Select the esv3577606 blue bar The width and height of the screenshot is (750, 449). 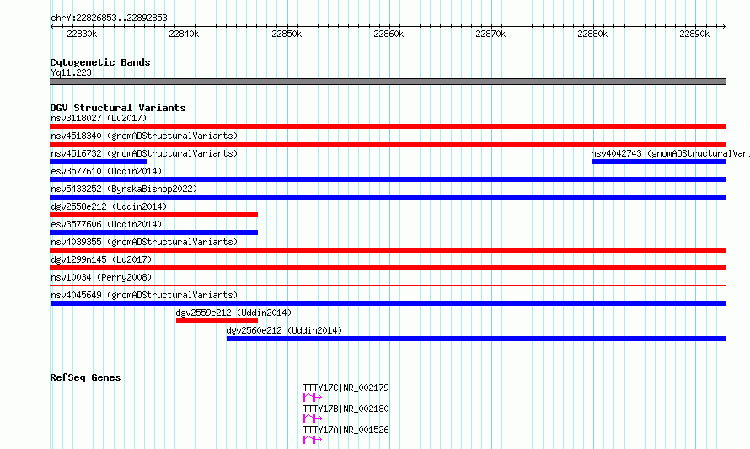(x=153, y=233)
